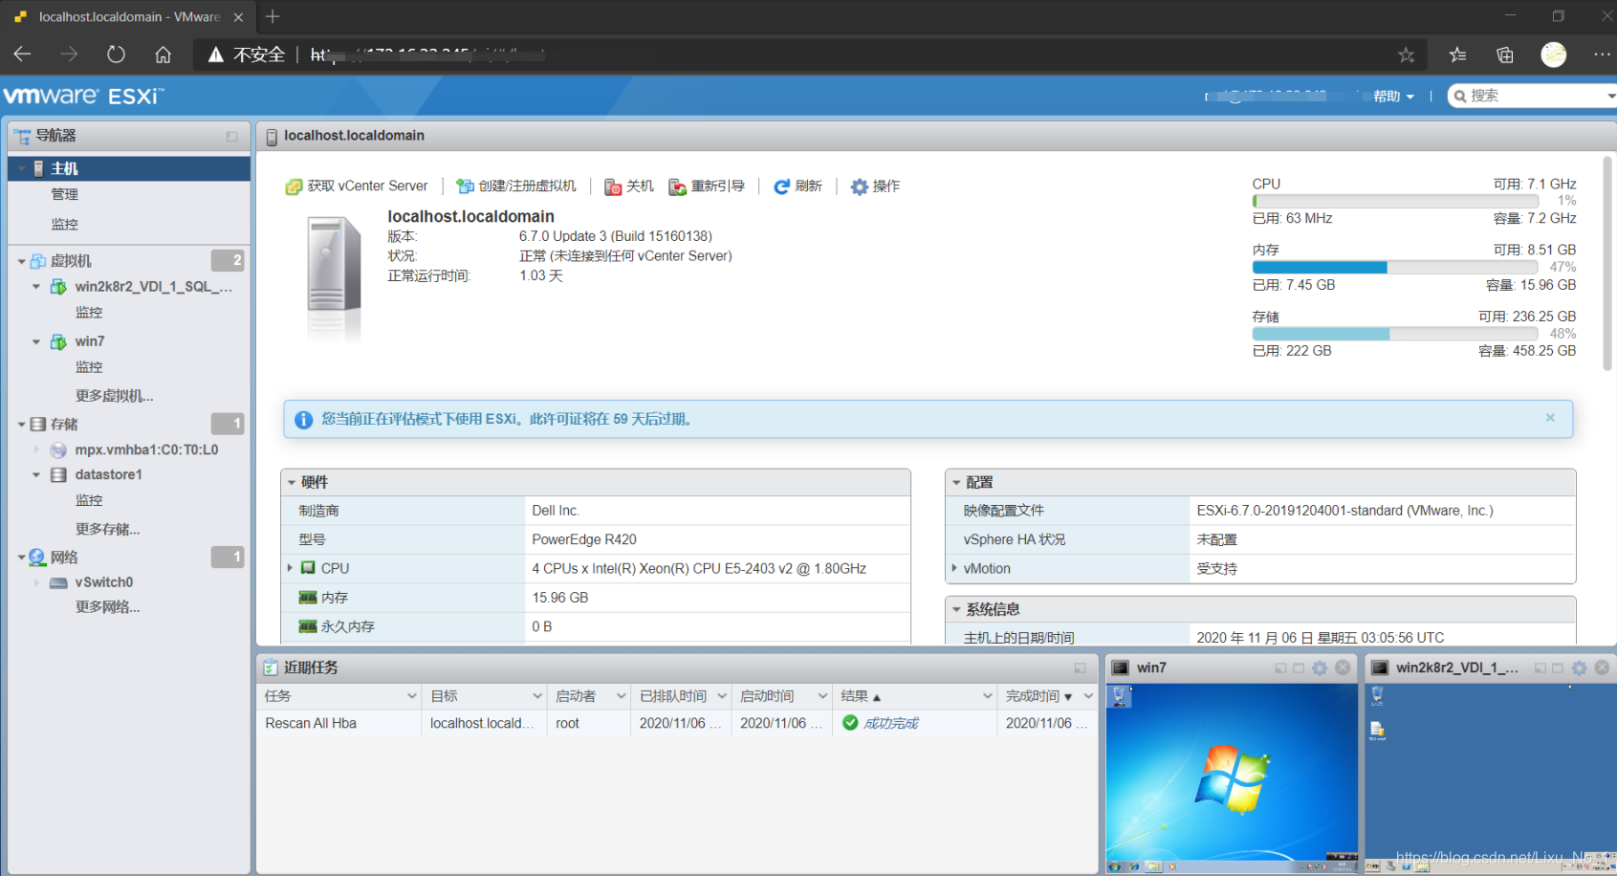Collapse the System Information (系统信息) section
1617x876 pixels.
[x=956, y=609]
